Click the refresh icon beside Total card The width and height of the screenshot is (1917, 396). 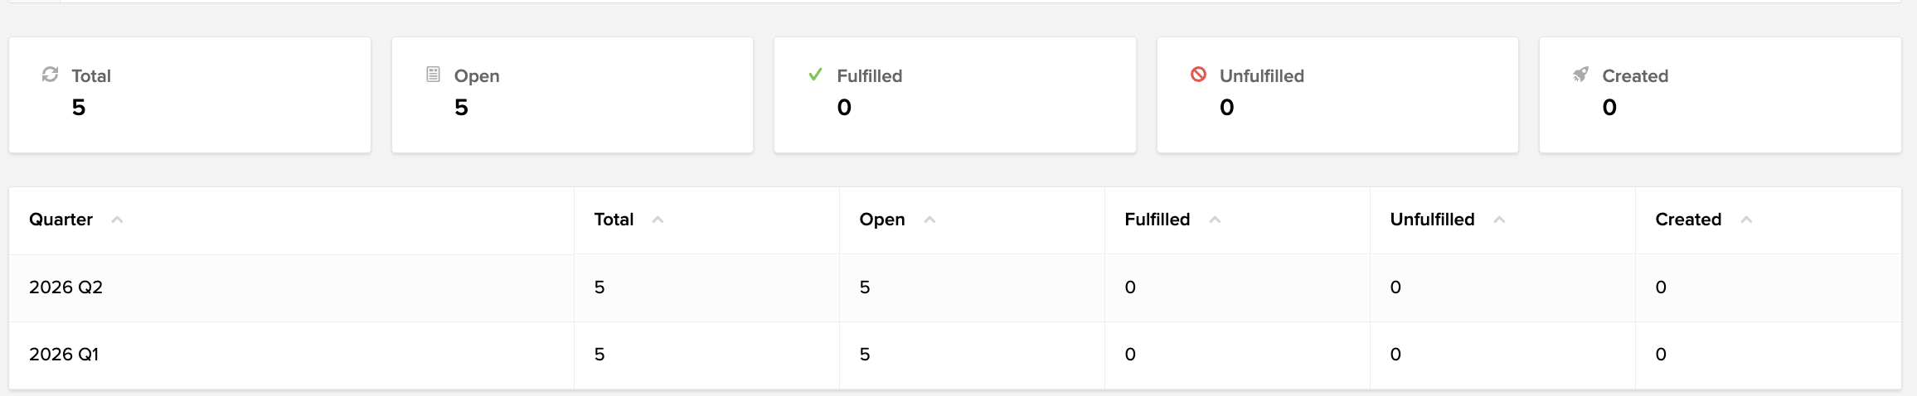(50, 75)
